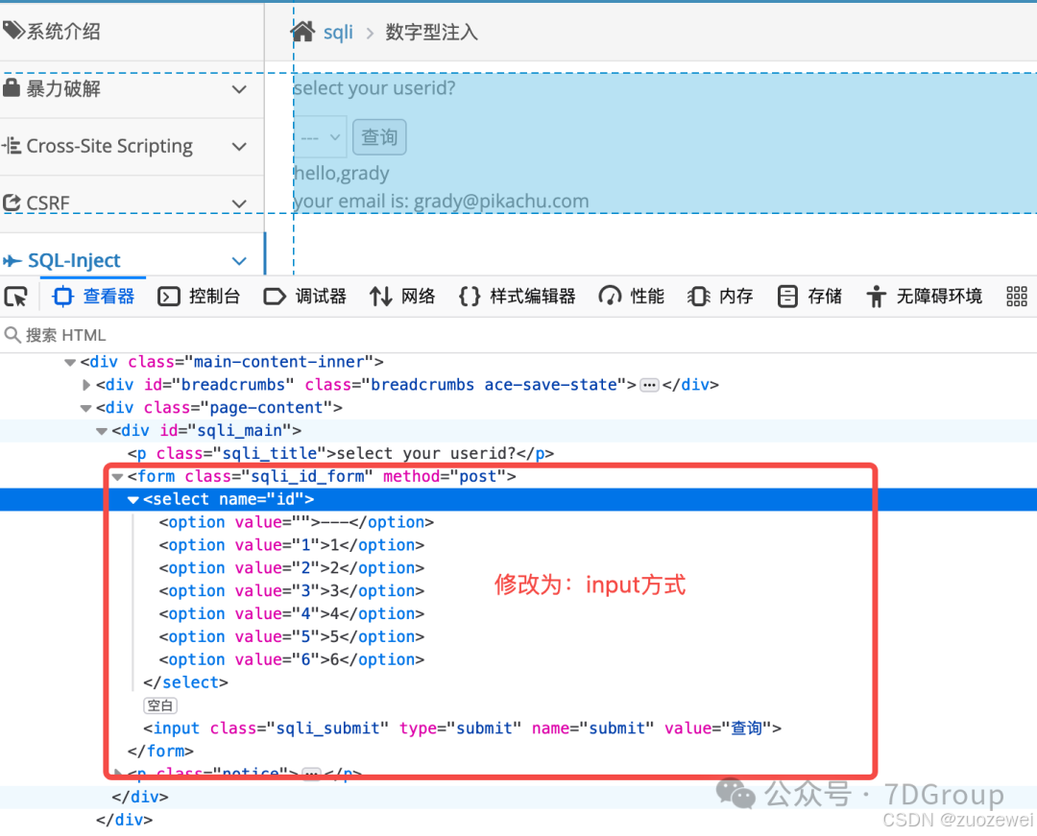Select the option value="4" node

[292, 614]
